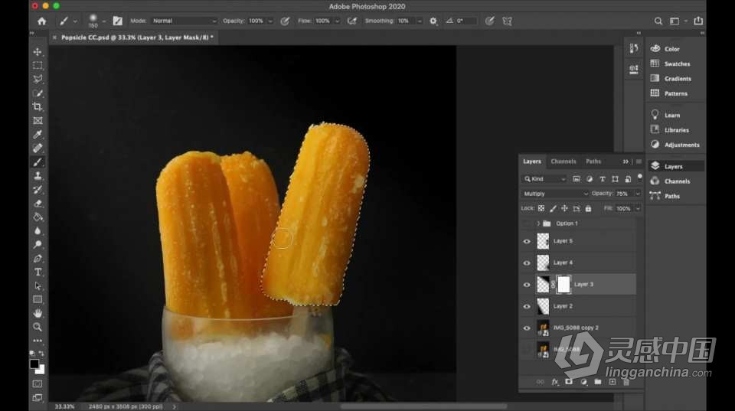Select the Spot Healing Brush tool
Screen dimensions: 735x411
(x=38, y=148)
